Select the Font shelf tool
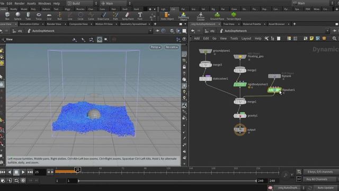 click(140, 16)
